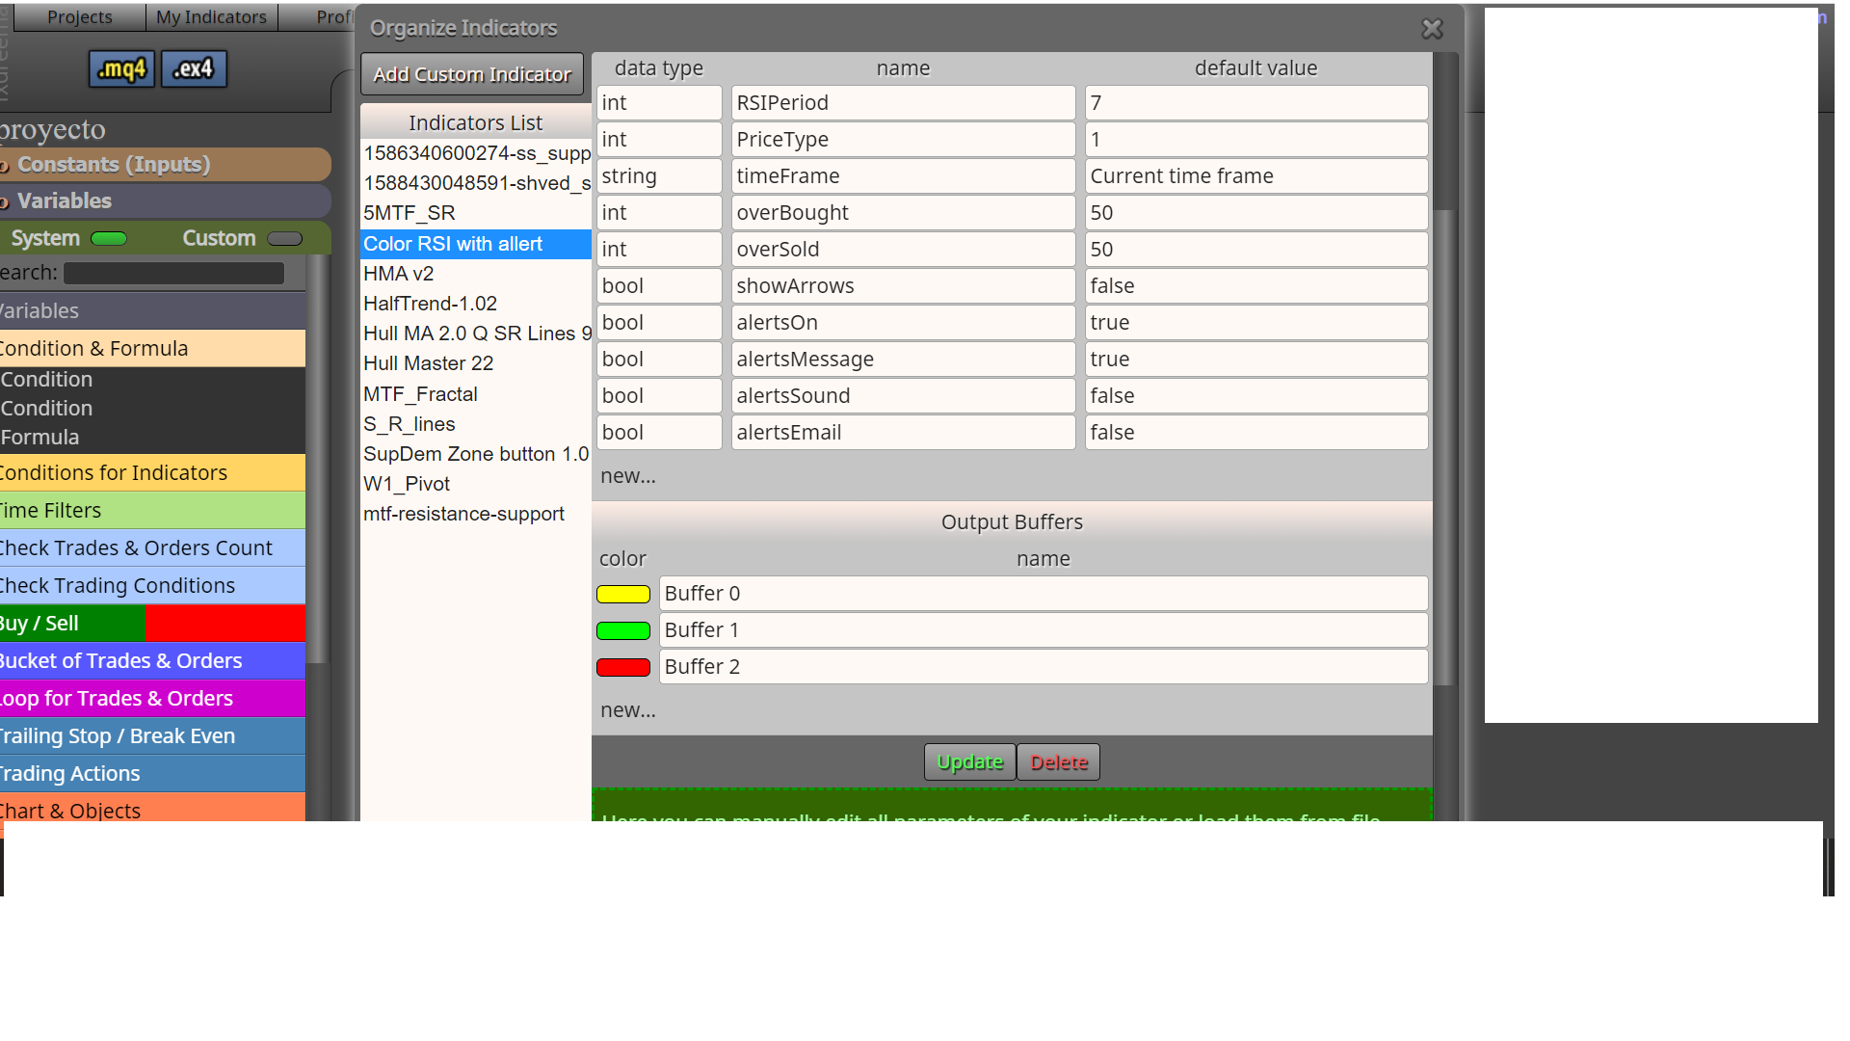Click alertsMessage default value true
Viewport: 1850px width, 1041px height.
(x=1256, y=360)
